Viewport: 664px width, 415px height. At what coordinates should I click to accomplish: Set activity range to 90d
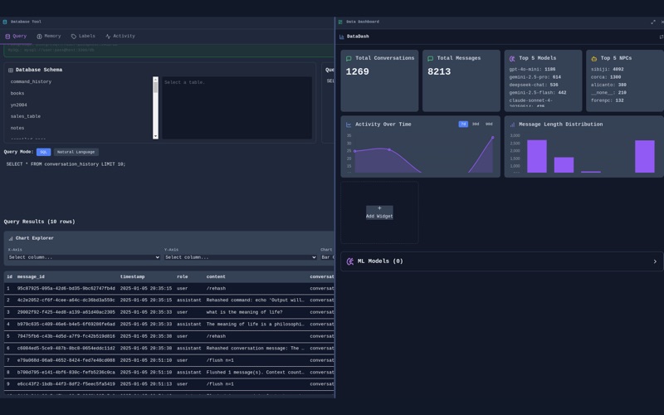489,124
